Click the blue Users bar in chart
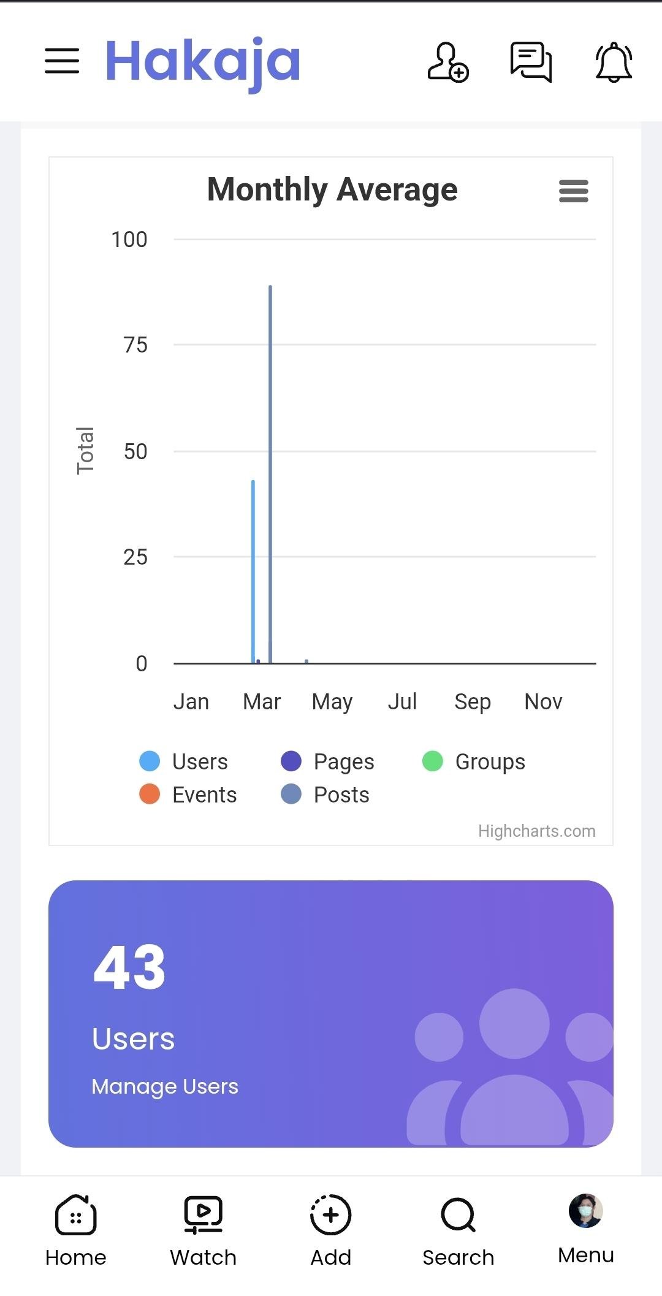Screen dimensions: 662x1296 253,570
